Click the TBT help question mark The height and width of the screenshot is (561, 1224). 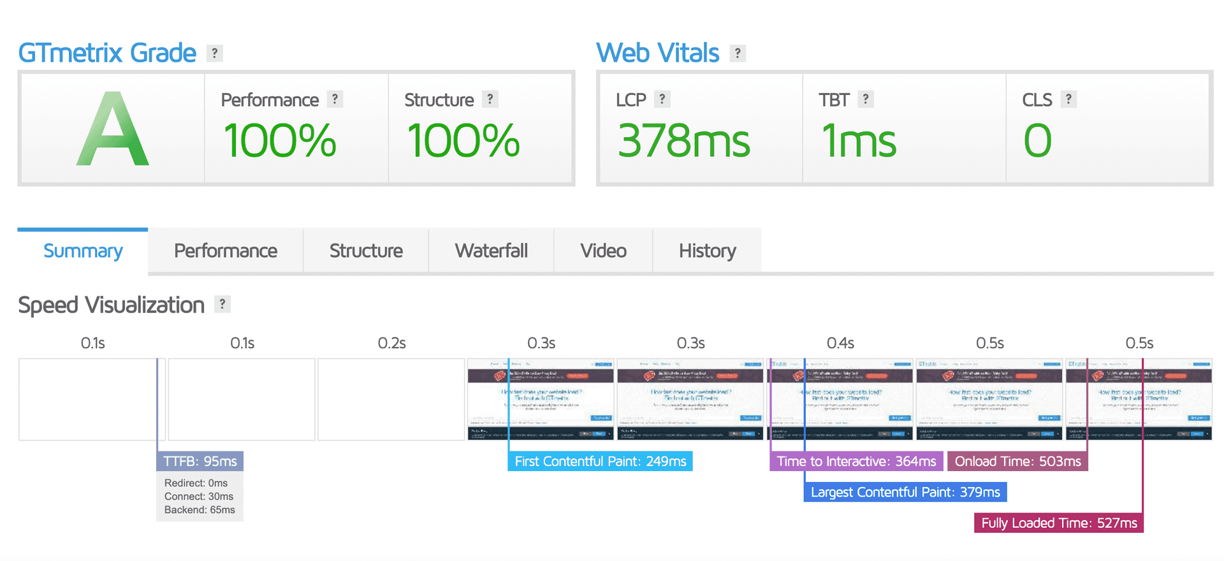pos(865,99)
